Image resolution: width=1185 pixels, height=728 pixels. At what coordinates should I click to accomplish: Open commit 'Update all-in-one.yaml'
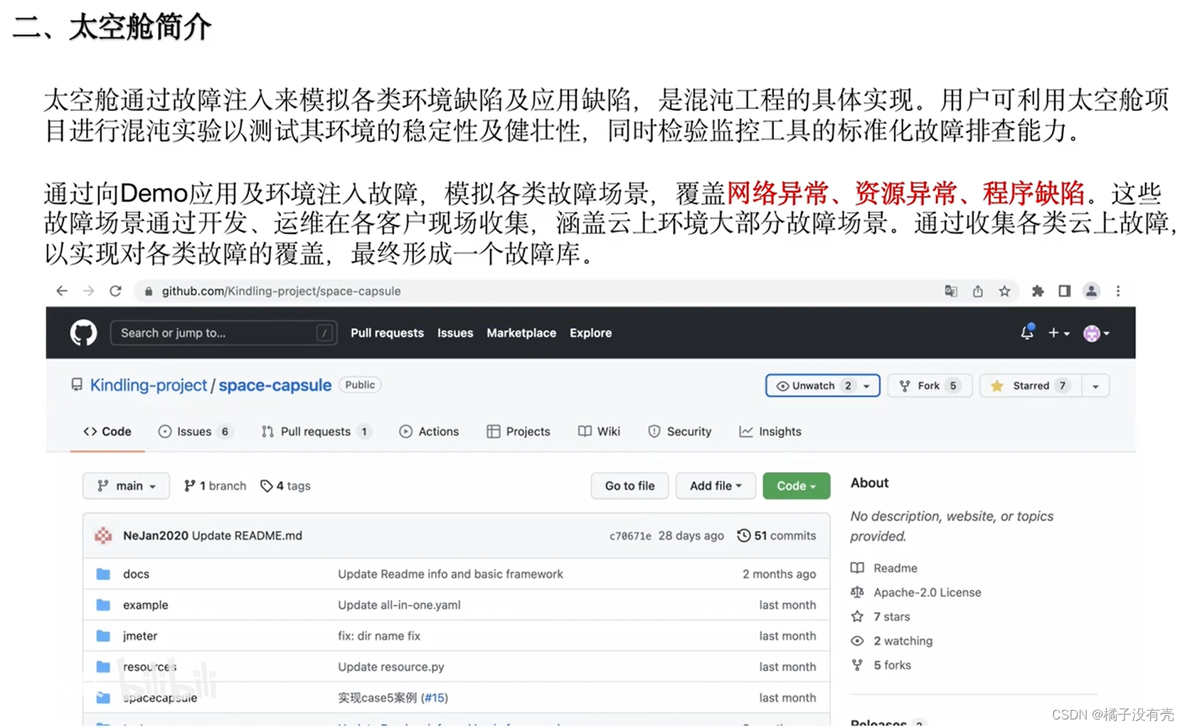(x=399, y=605)
